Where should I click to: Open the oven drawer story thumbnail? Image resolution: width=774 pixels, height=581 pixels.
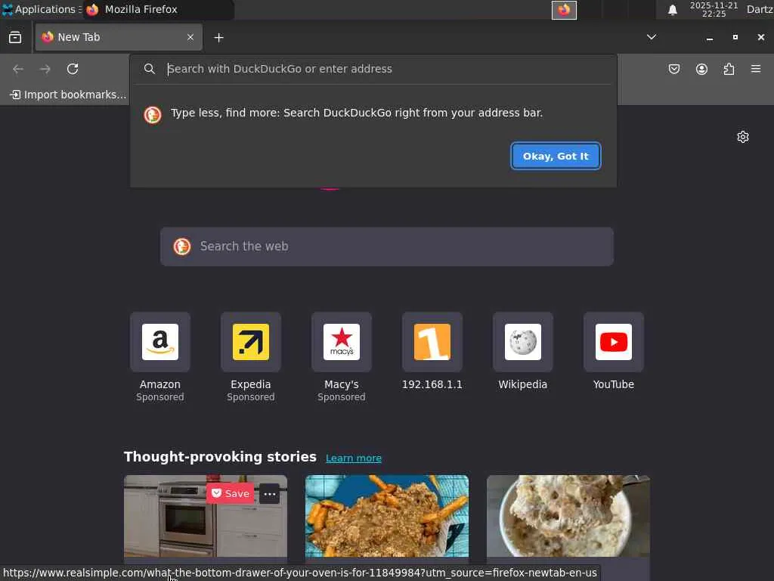[206, 516]
